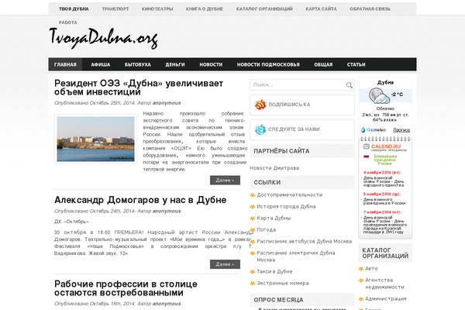This screenshot has width=465, height=310.
Task: Open Ближайшие праздники России link
Action: [385, 160]
